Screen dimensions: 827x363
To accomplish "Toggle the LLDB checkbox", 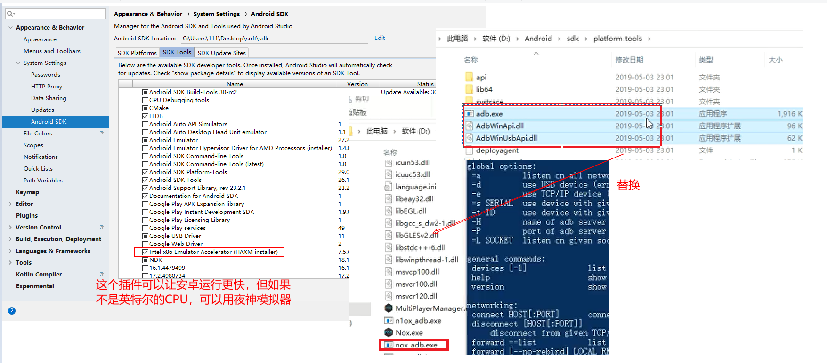I will coord(146,116).
